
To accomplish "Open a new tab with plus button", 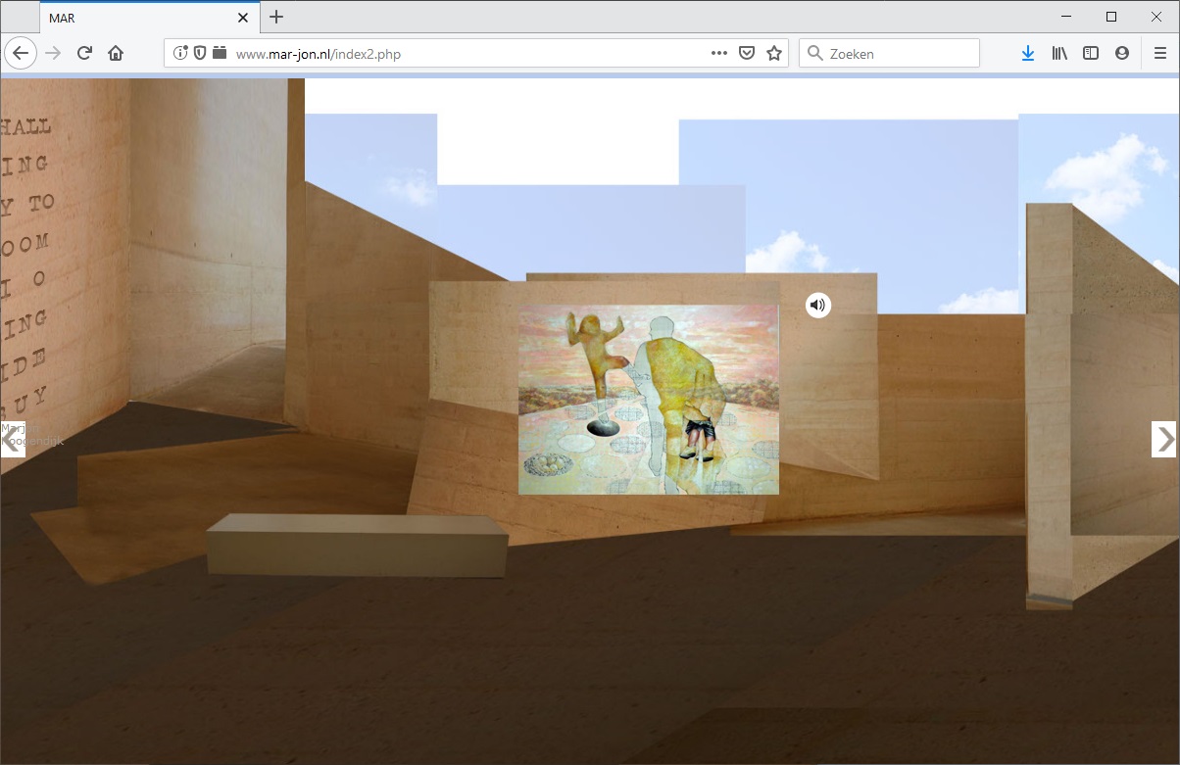I will point(276,17).
